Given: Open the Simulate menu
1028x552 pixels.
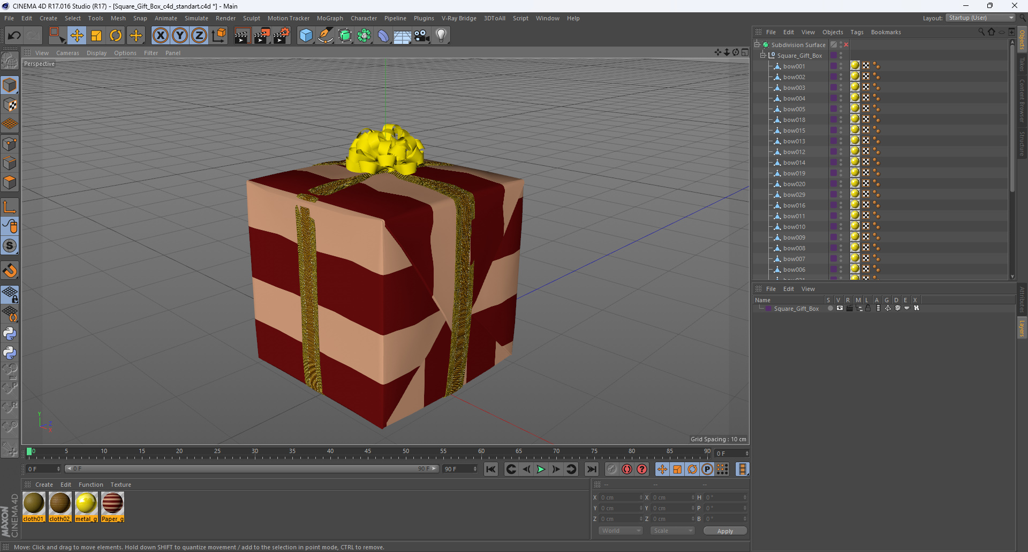Looking at the screenshot, I should coord(196,18).
